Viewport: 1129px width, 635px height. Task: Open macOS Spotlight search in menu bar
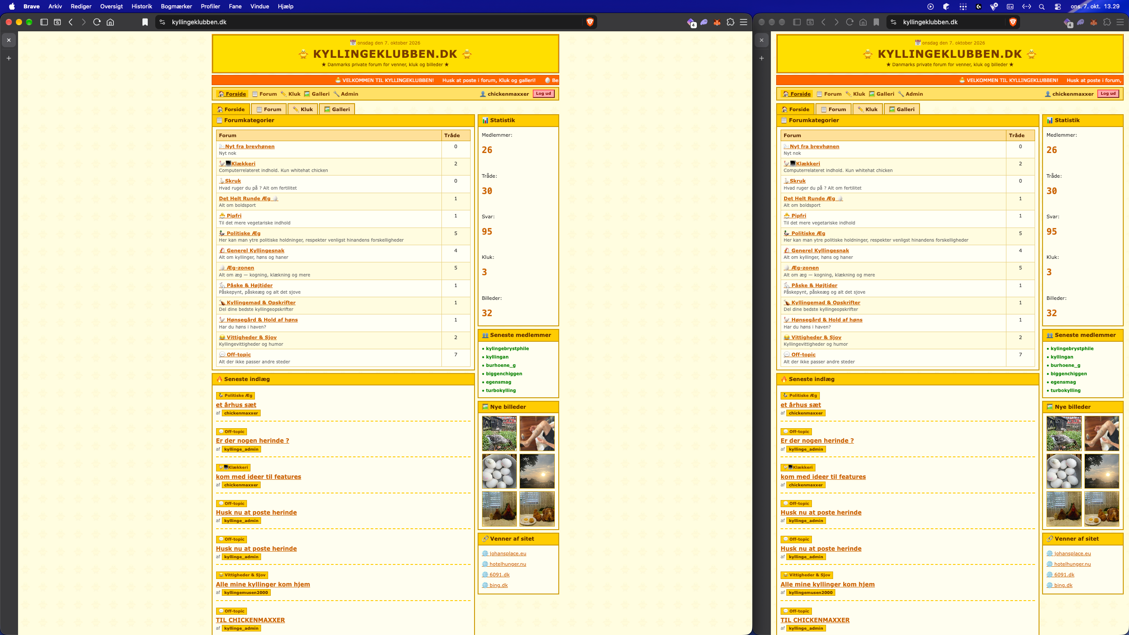pos(1042,7)
